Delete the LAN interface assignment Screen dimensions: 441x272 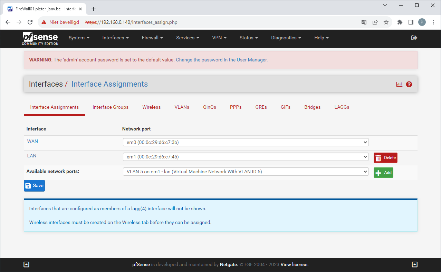tap(385, 158)
